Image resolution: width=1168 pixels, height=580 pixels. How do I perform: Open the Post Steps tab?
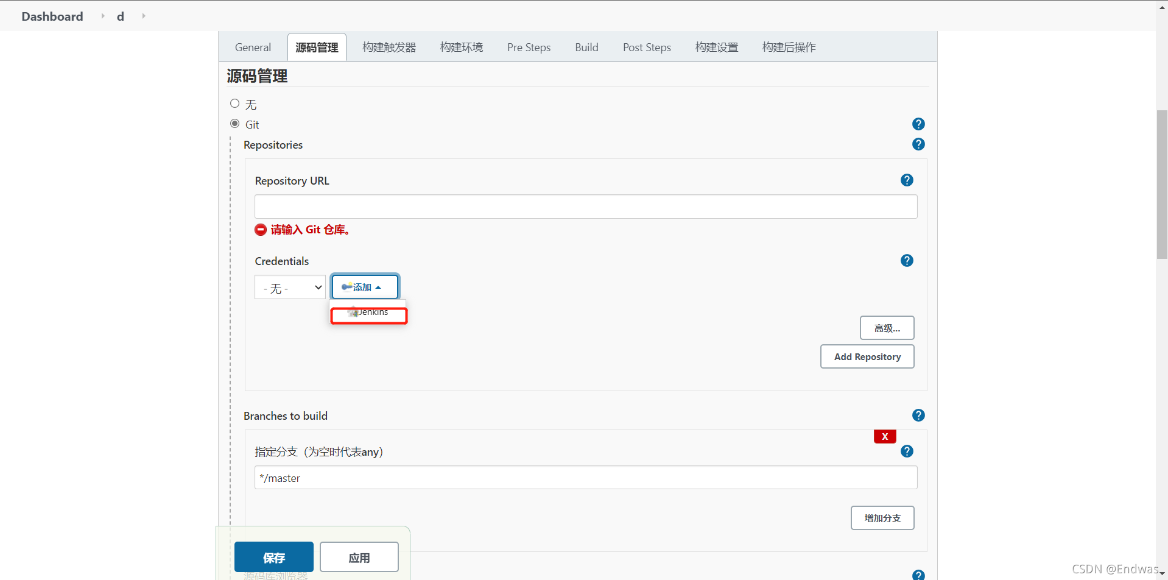(x=647, y=48)
